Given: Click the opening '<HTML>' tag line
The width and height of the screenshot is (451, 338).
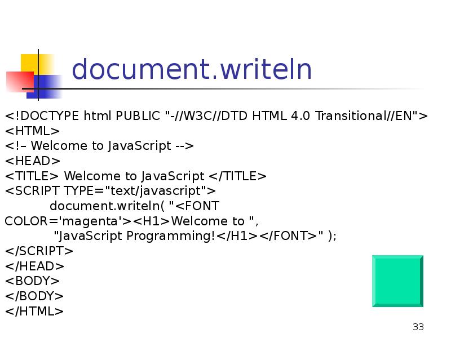Looking at the screenshot, I should (32, 131).
